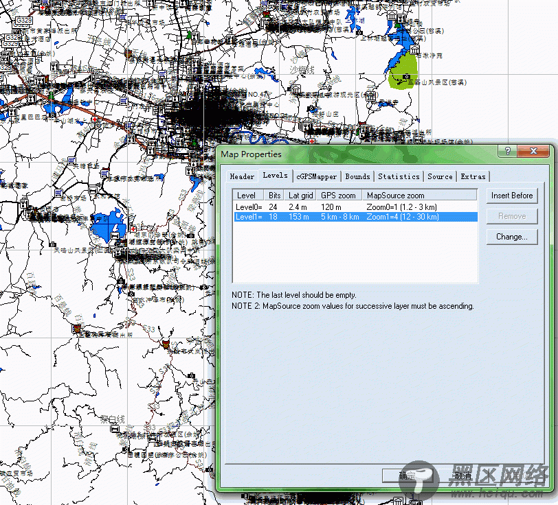Open the cGPSMapper tab
Screen dimensions: 558x505
[x=316, y=176]
